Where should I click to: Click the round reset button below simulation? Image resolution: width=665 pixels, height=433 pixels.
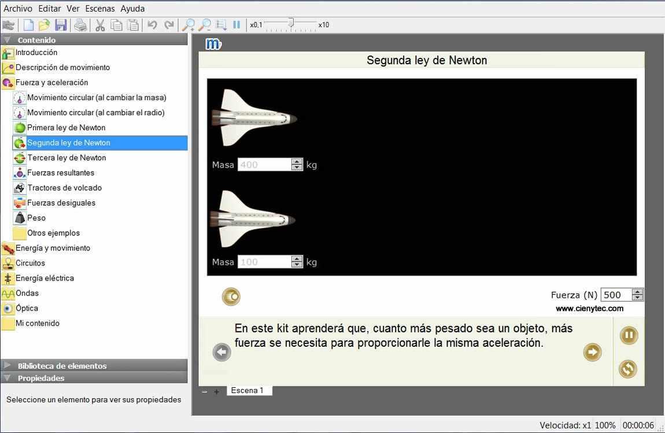click(x=231, y=297)
